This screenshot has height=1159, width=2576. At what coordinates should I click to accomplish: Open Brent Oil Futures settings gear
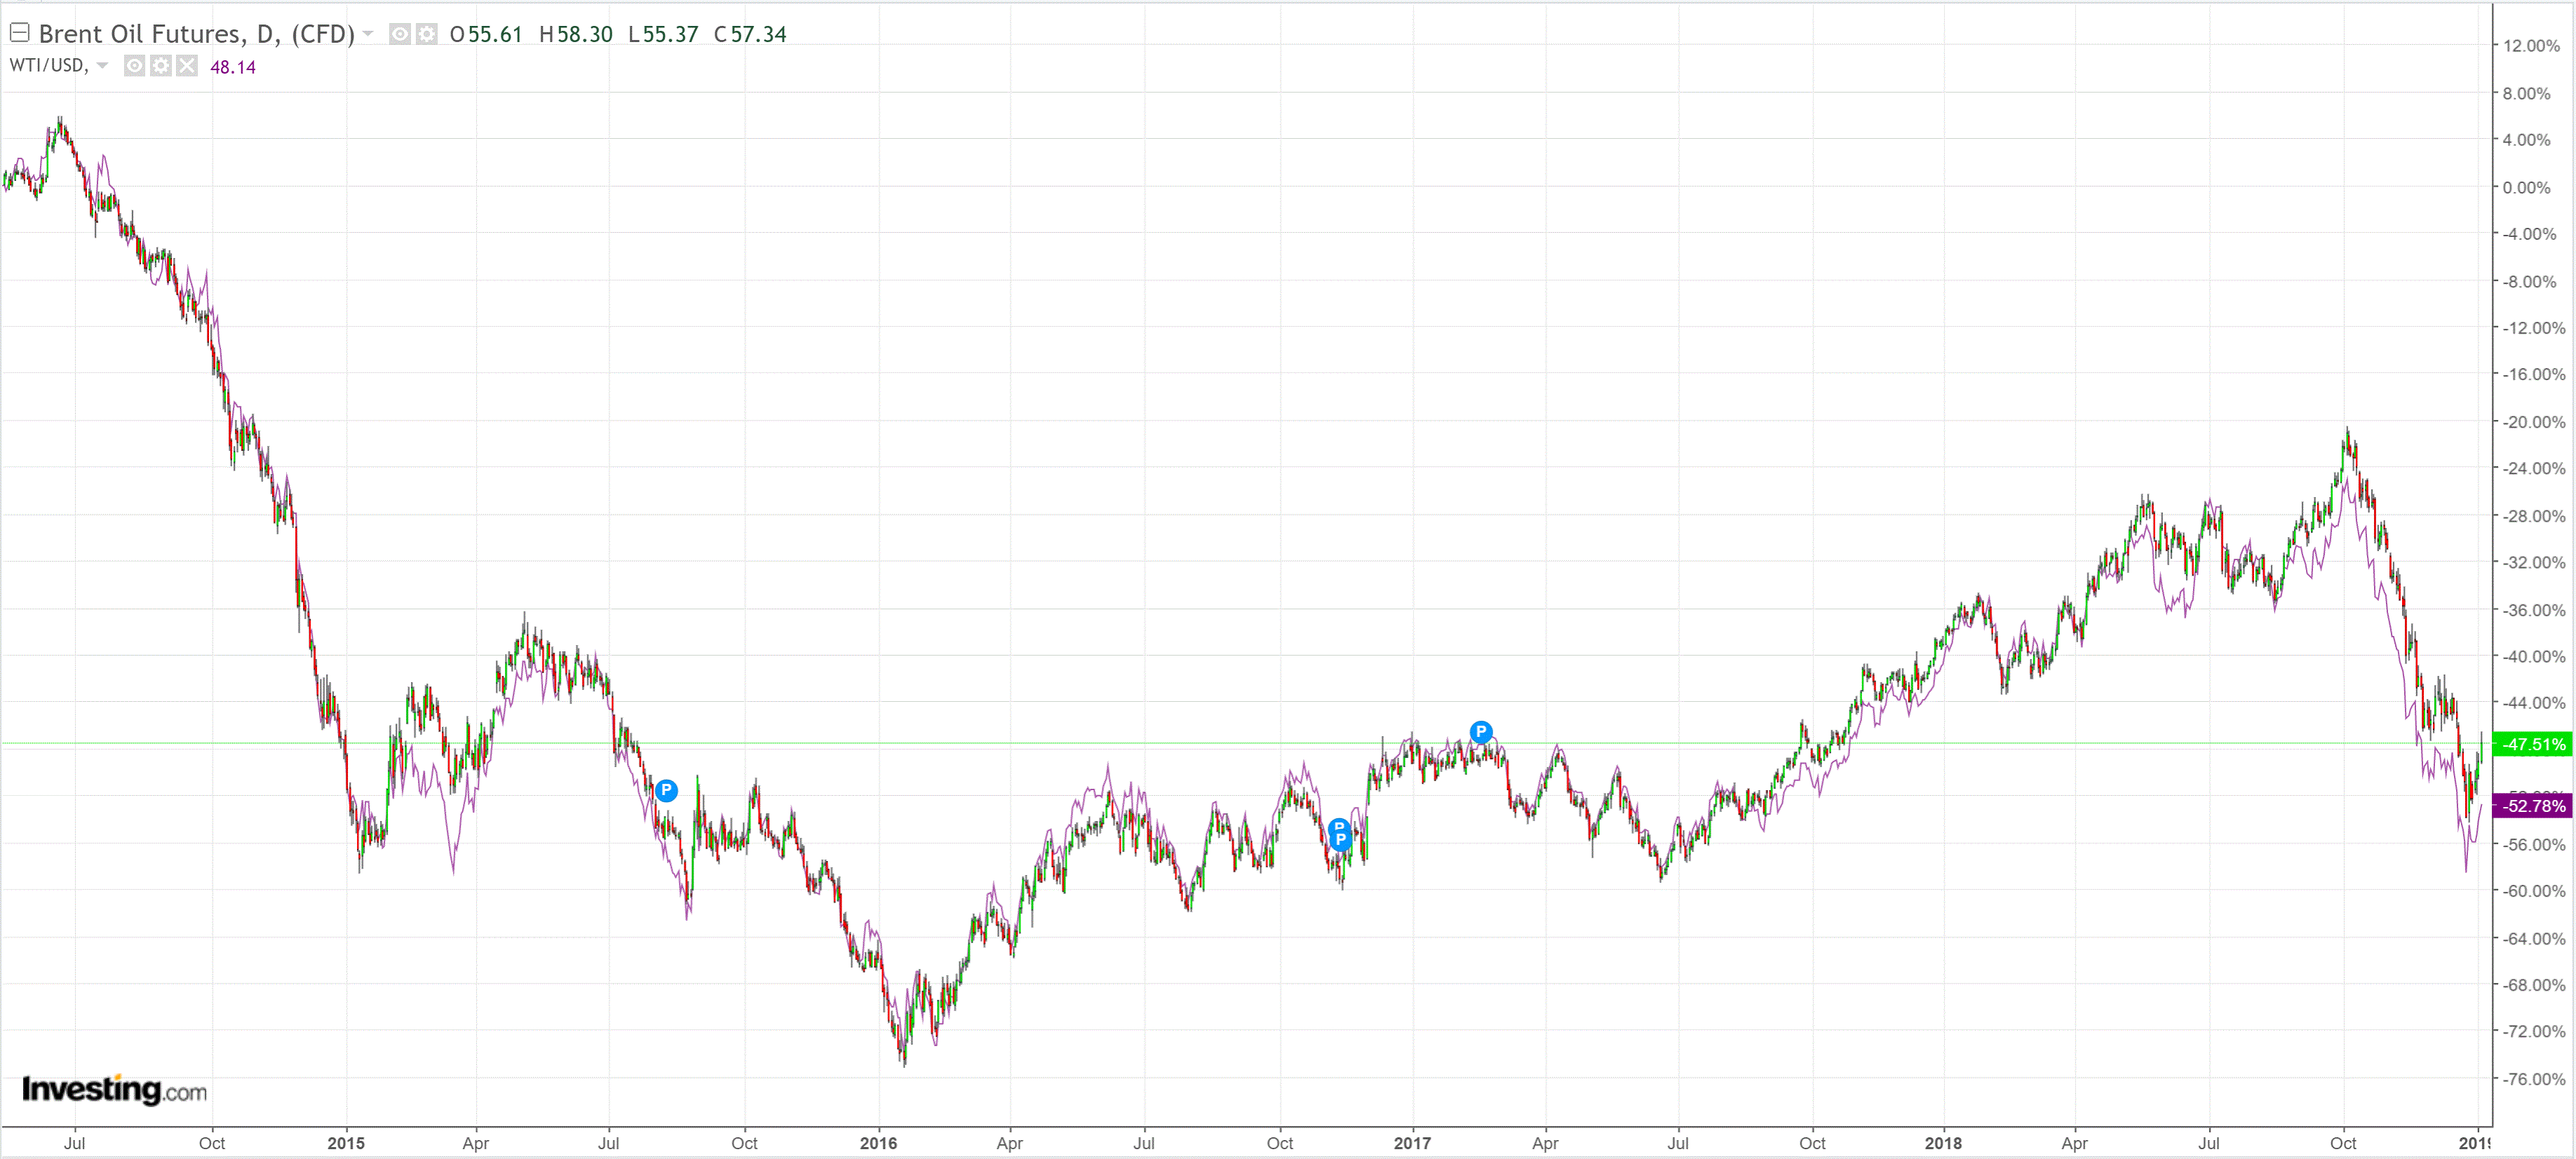pyautogui.click(x=426, y=34)
